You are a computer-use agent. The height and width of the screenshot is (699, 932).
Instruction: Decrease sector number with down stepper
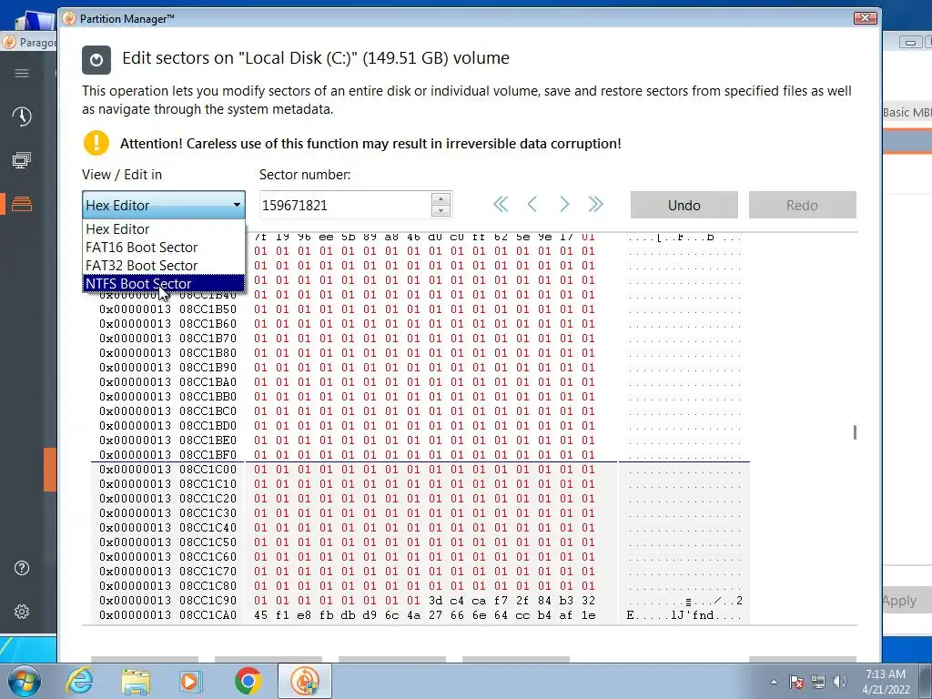point(441,211)
